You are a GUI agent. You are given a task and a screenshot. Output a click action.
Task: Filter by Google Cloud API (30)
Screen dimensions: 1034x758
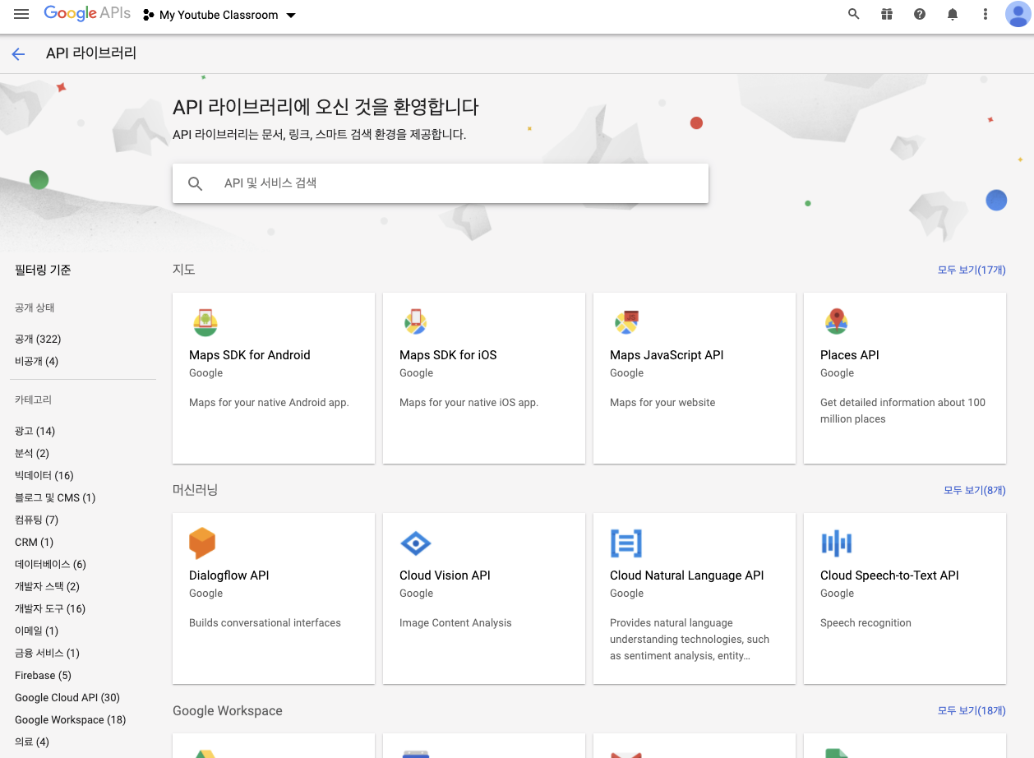click(67, 697)
